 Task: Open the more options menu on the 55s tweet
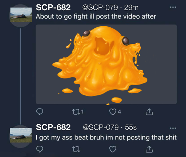click(x=173, y=128)
